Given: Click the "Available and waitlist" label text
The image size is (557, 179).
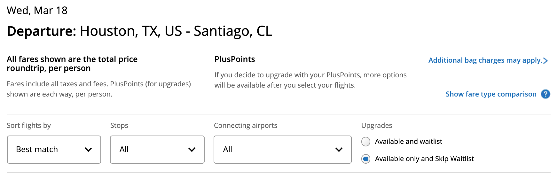Looking at the screenshot, I should click(408, 142).
